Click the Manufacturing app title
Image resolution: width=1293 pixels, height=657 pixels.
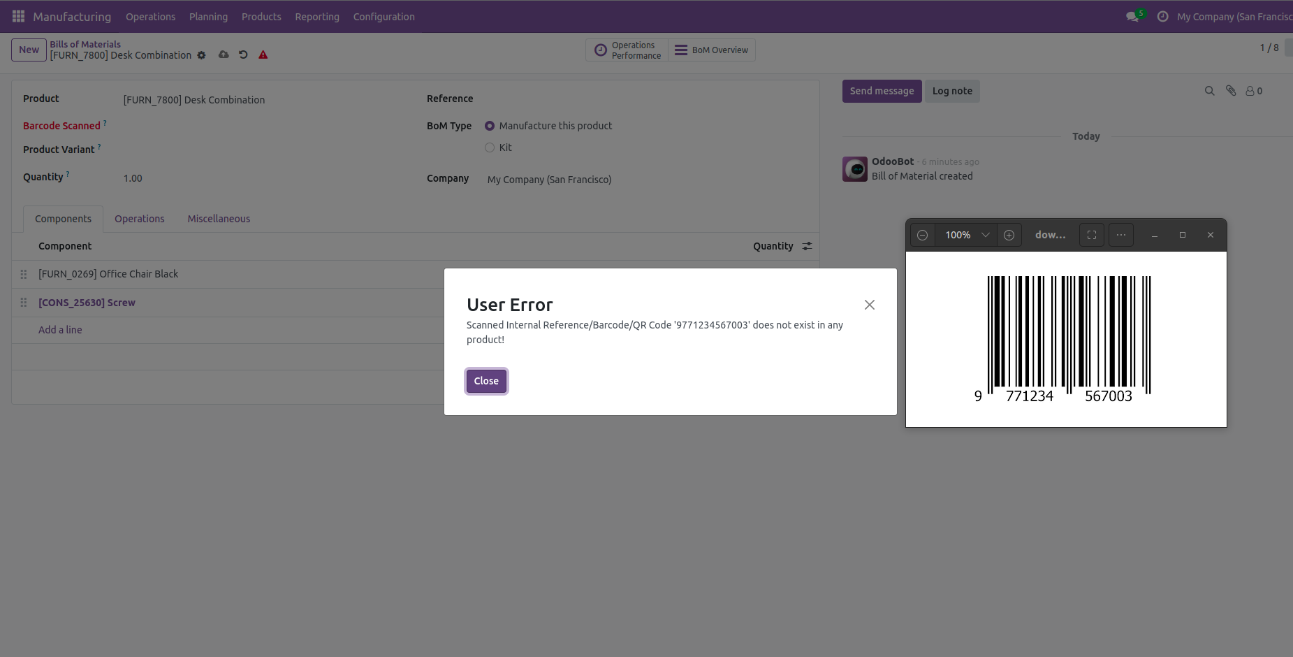72,16
